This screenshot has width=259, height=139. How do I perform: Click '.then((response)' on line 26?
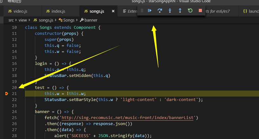point(64,124)
